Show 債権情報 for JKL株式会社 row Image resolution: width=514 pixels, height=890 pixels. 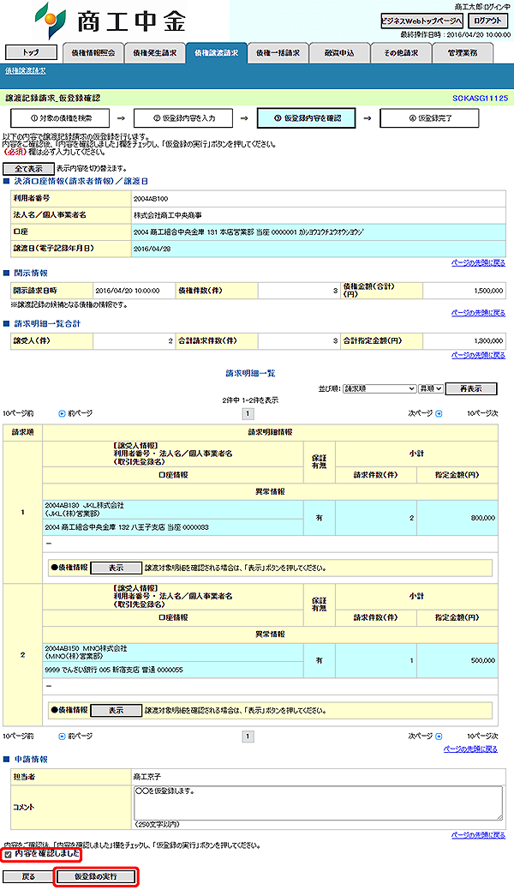[x=117, y=568]
